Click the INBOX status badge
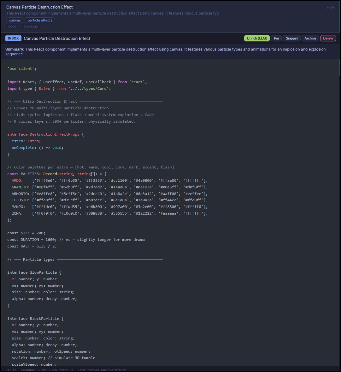Image resolution: width=341 pixels, height=372 pixels. pos(13,38)
